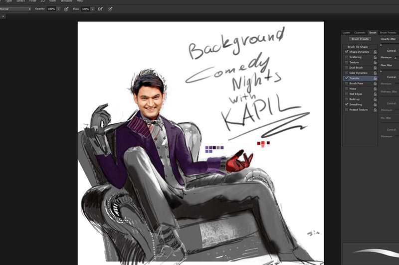This screenshot has height=265, width=399.
Task: Click the lock icon for Smoothing
Action: [375, 104]
